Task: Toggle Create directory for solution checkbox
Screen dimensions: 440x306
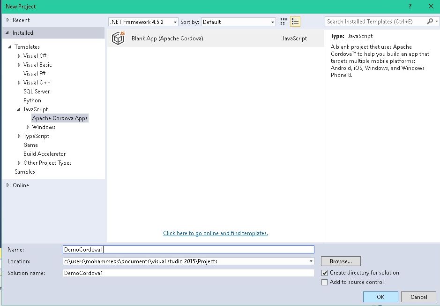Action: 324,273
